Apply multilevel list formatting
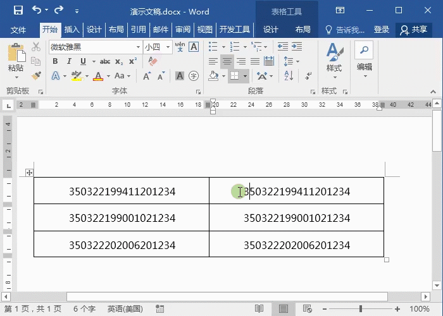Screen dimensions: 443x316 point(256,47)
